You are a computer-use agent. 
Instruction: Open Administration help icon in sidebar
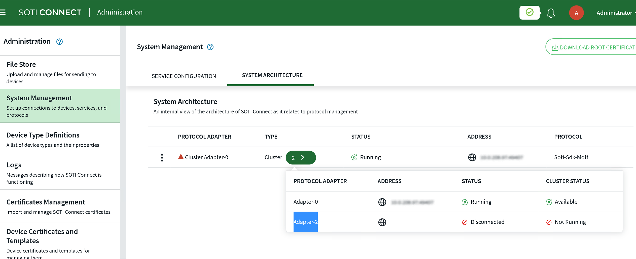coord(59,42)
